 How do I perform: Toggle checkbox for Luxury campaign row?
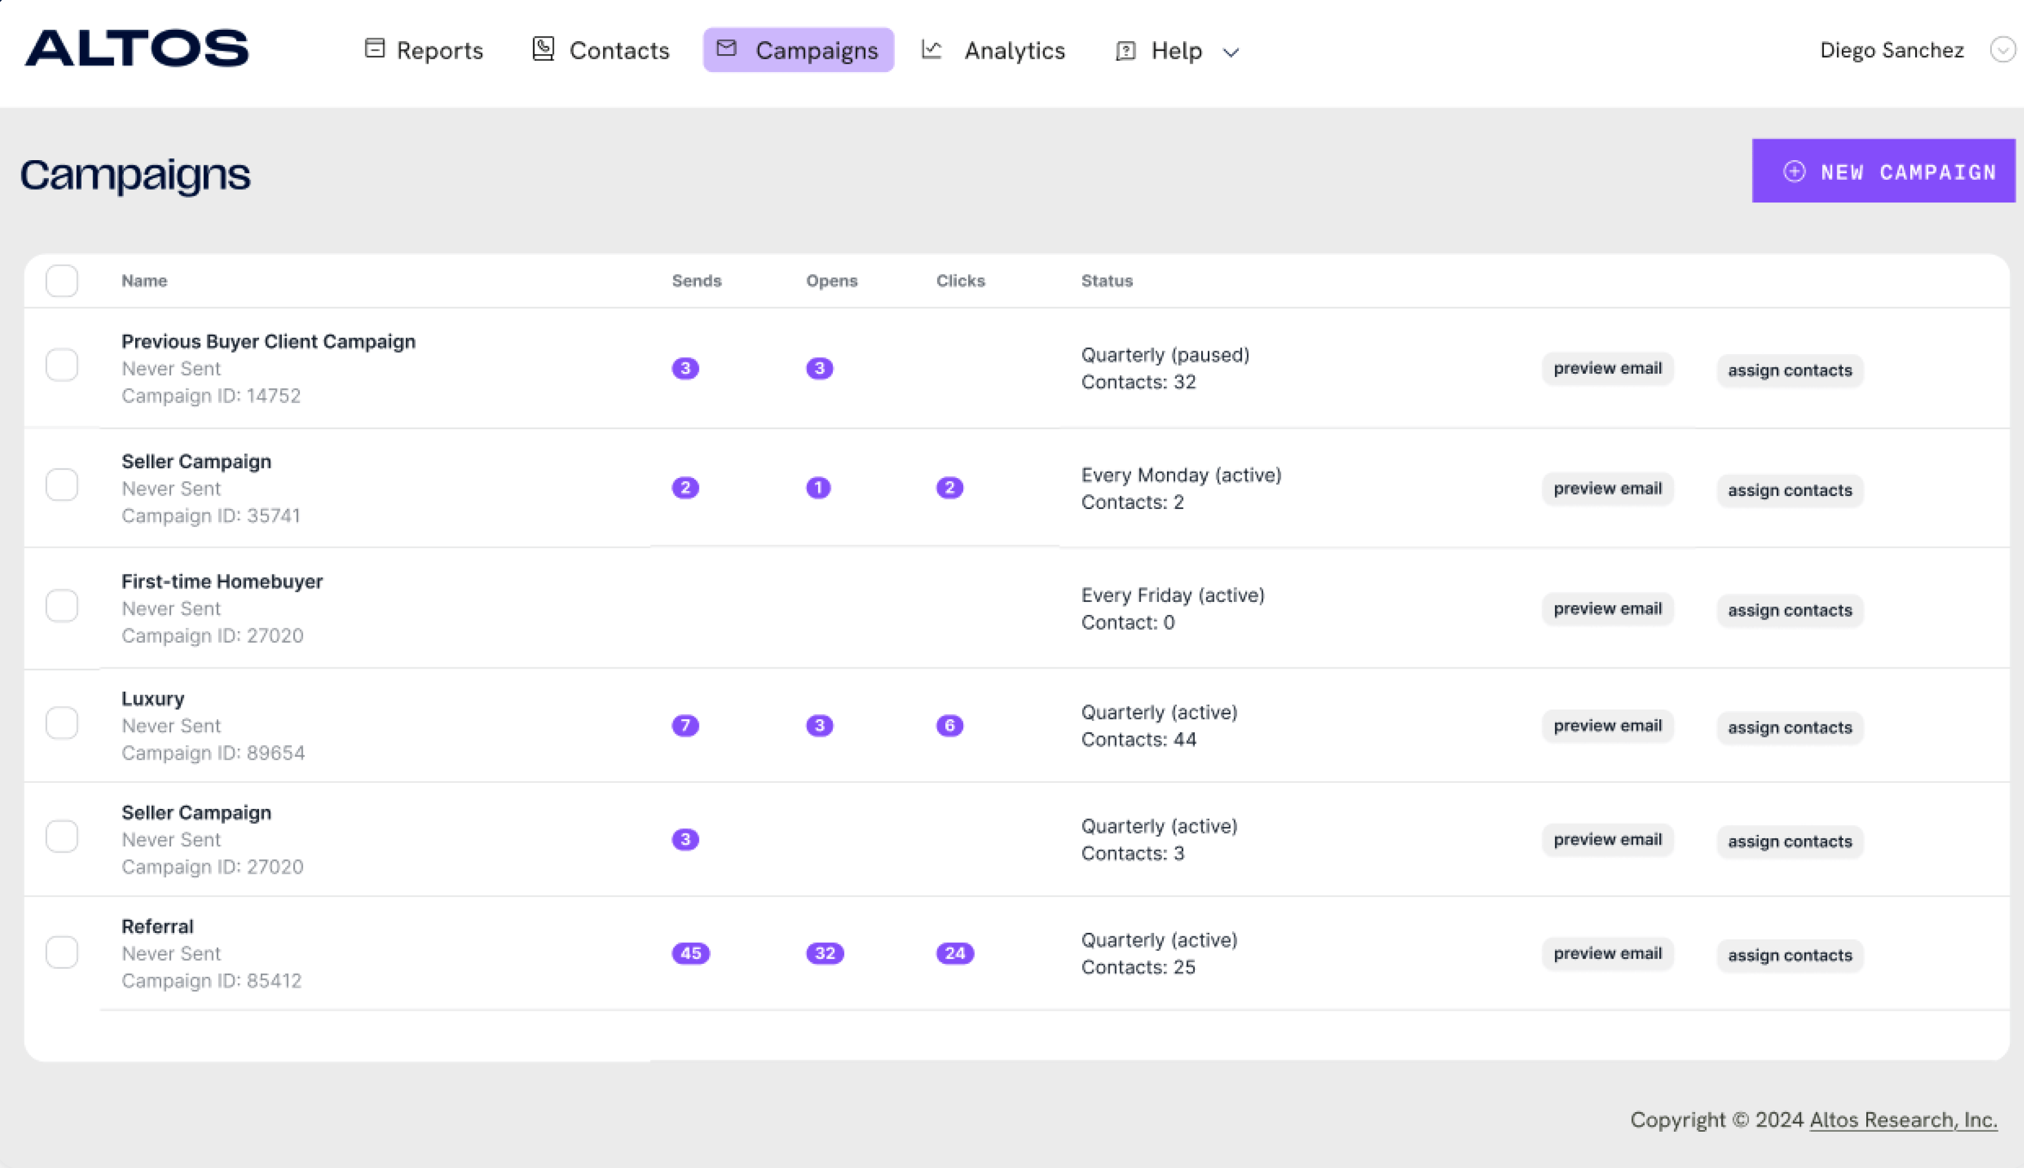coord(61,723)
